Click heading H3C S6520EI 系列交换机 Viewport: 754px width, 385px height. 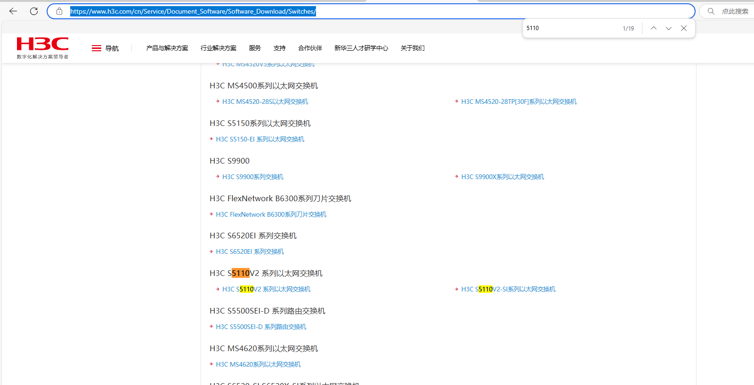coord(253,236)
